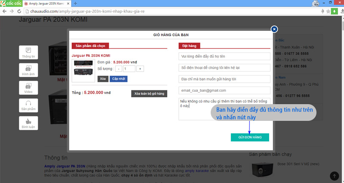Click the quantity input field
Viewport: 344px width, 183px height.
pos(129,69)
